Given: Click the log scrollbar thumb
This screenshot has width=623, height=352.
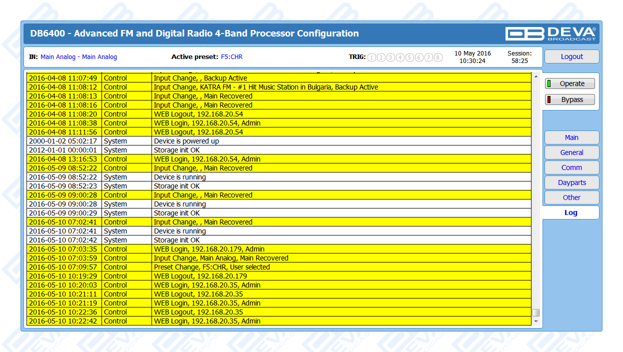Looking at the screenshot, I should tap(535, 312).
